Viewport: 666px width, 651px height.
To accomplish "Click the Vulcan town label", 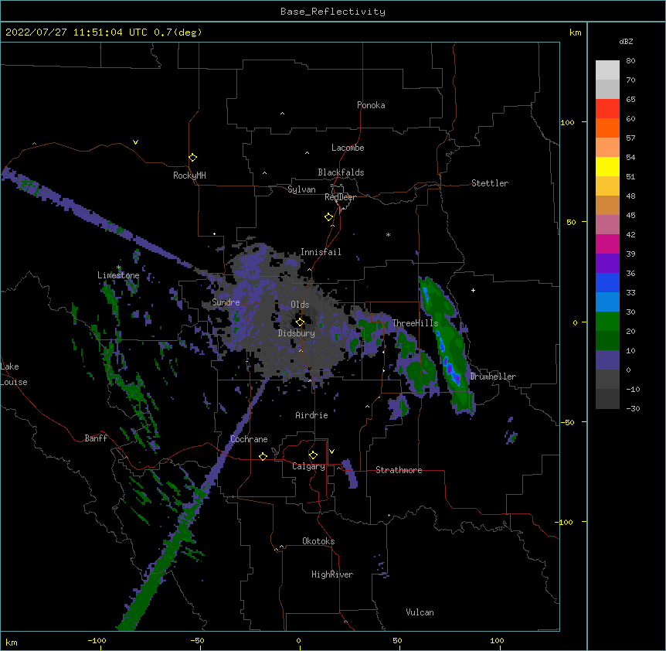I will click(420, 612).
